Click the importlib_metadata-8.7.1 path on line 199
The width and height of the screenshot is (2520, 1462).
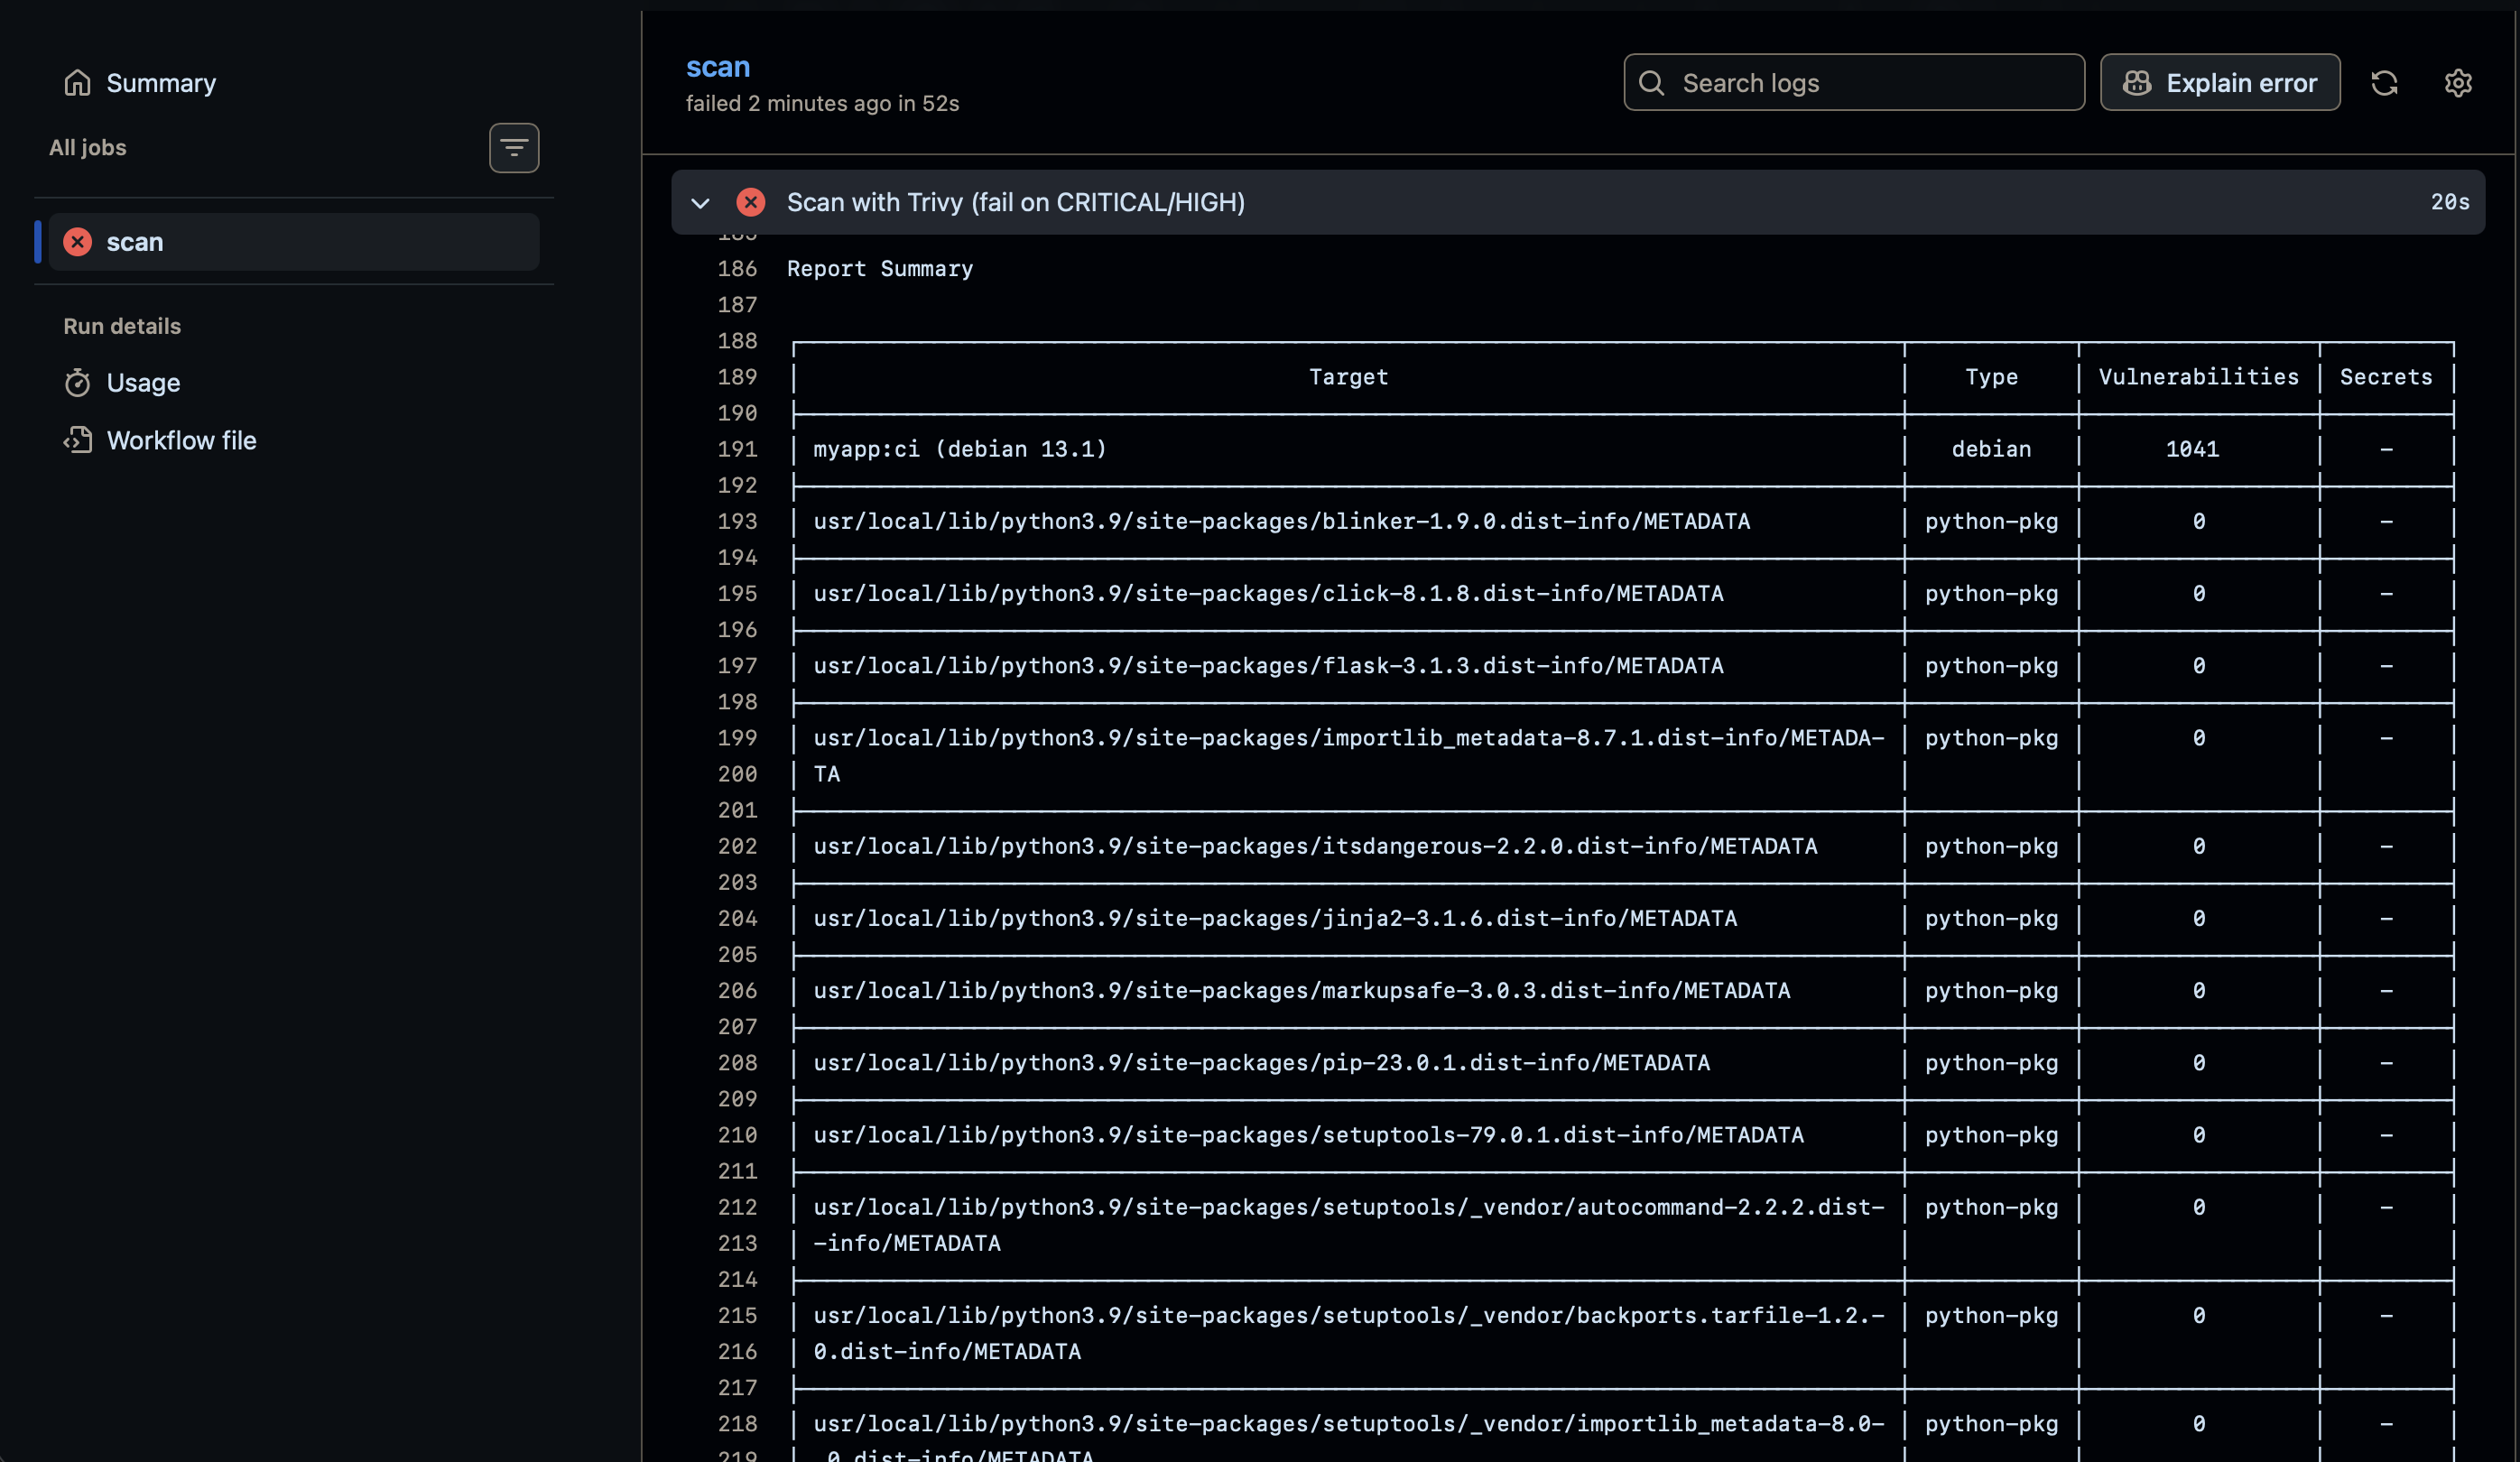click(x=1349, y=738)
